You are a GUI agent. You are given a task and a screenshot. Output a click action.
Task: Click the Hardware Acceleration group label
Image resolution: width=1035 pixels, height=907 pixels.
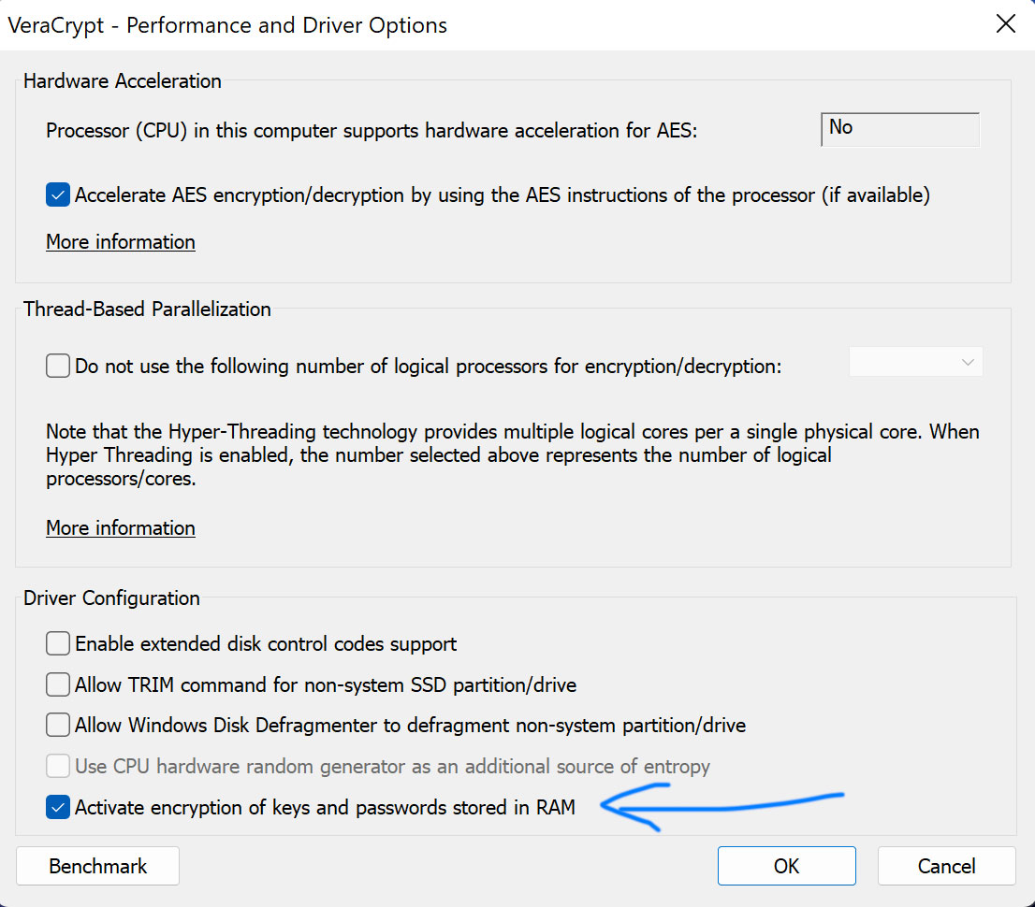(122, 81)
